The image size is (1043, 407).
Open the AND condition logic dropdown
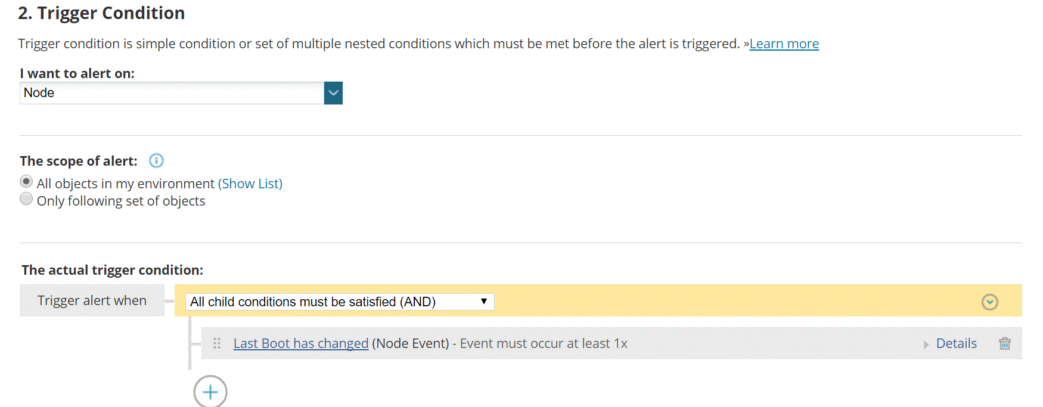pos(340,302)
